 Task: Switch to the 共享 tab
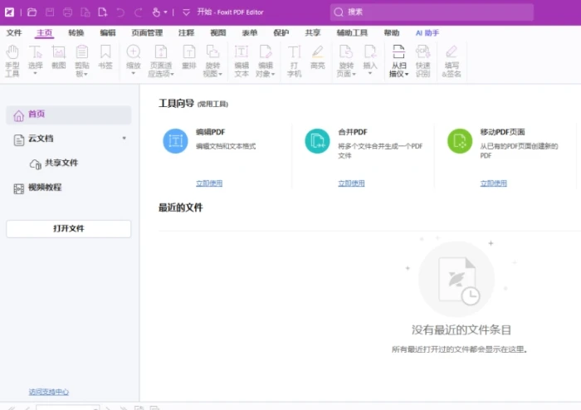coord(313,33)
